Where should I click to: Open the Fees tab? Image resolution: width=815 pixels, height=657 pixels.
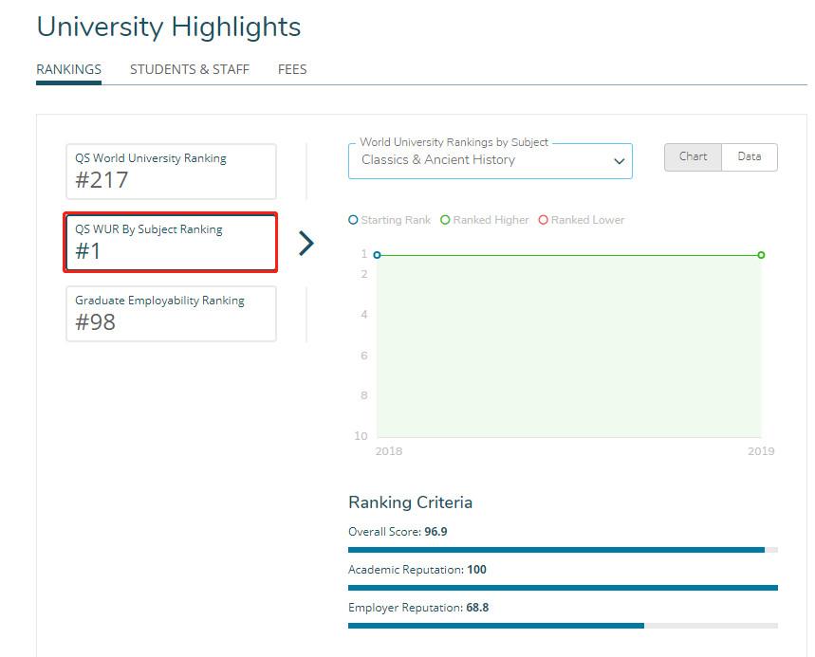click(292, 69)
